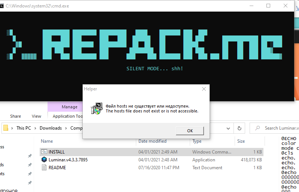Expand chevron after This PC breadcrumb

click(35, 128)
